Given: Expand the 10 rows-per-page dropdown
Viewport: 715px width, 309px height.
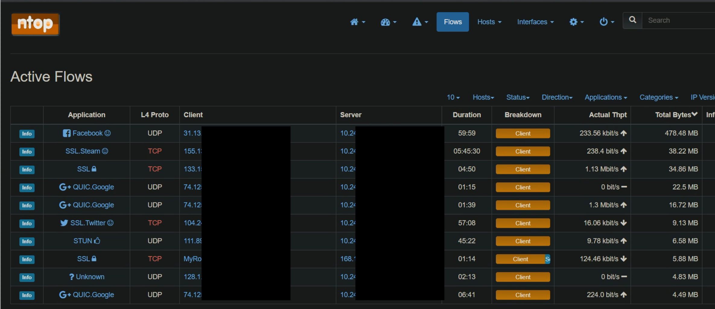Looking at the screenshot, I should [x=453, y=97].
